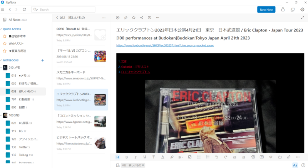Image resolution: width=308 pixels, height=168 pixels.
Task: Open the メカニカルキーボード note
Action: (81, 78)
